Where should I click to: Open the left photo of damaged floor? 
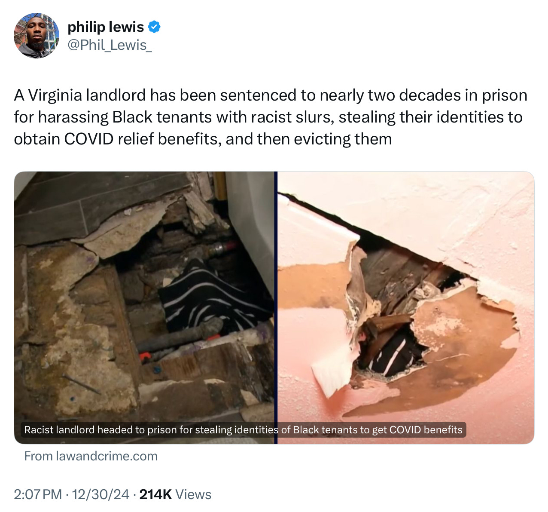(144, 307)
